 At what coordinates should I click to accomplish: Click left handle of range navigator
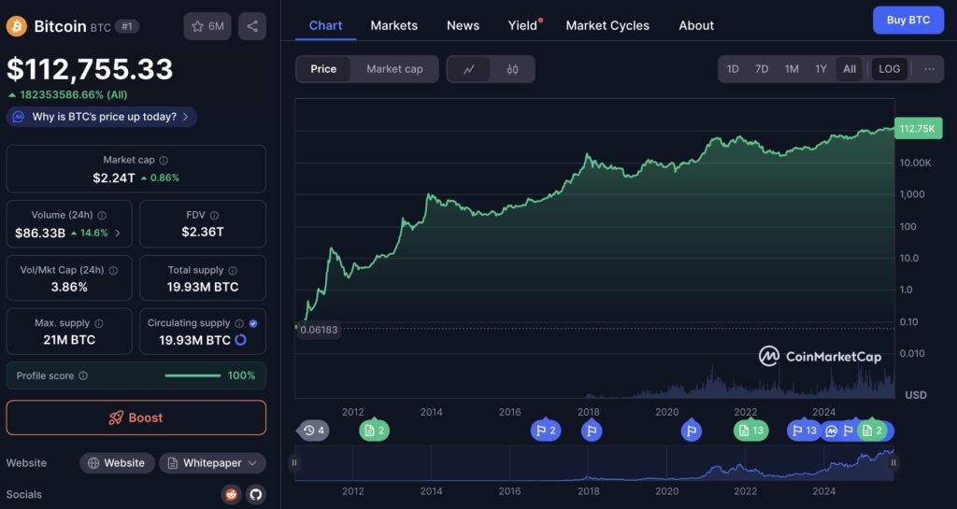pos(294,462)
